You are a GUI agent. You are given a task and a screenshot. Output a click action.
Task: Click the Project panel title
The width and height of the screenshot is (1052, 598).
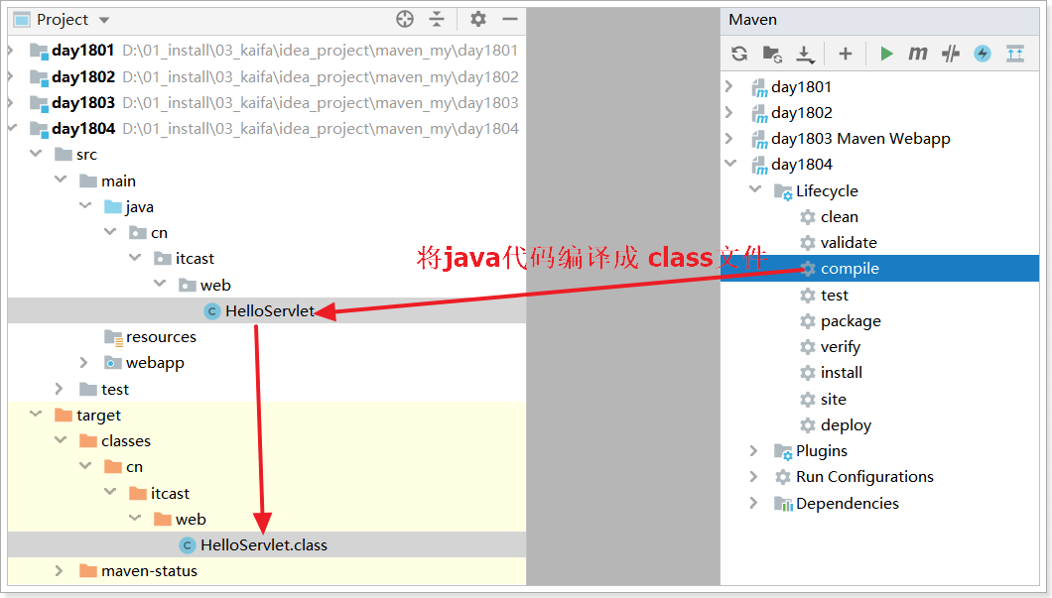[63, 20]
